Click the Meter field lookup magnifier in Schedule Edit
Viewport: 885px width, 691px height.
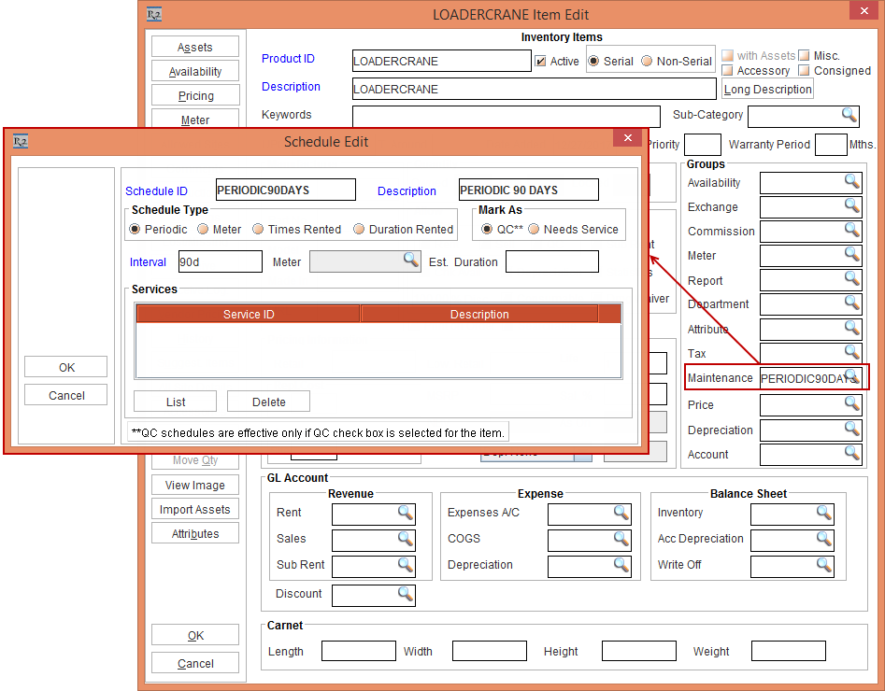[x=411, y=261]
